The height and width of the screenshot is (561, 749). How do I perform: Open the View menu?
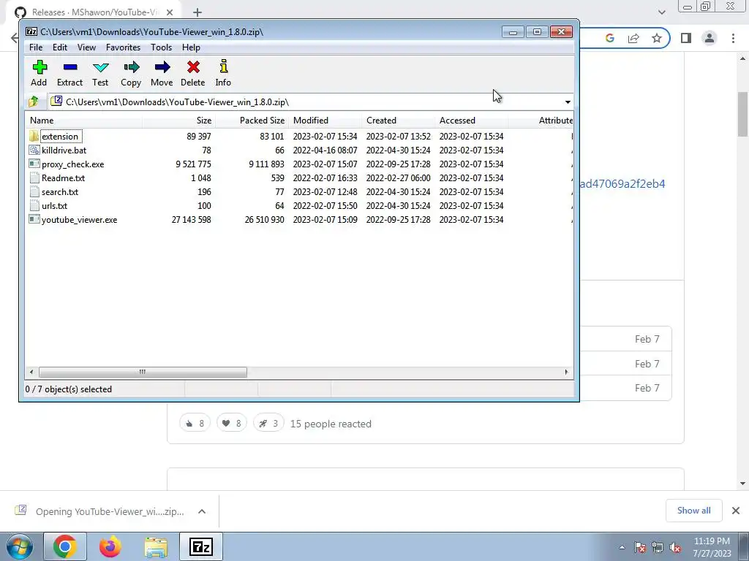coord(86,47)
